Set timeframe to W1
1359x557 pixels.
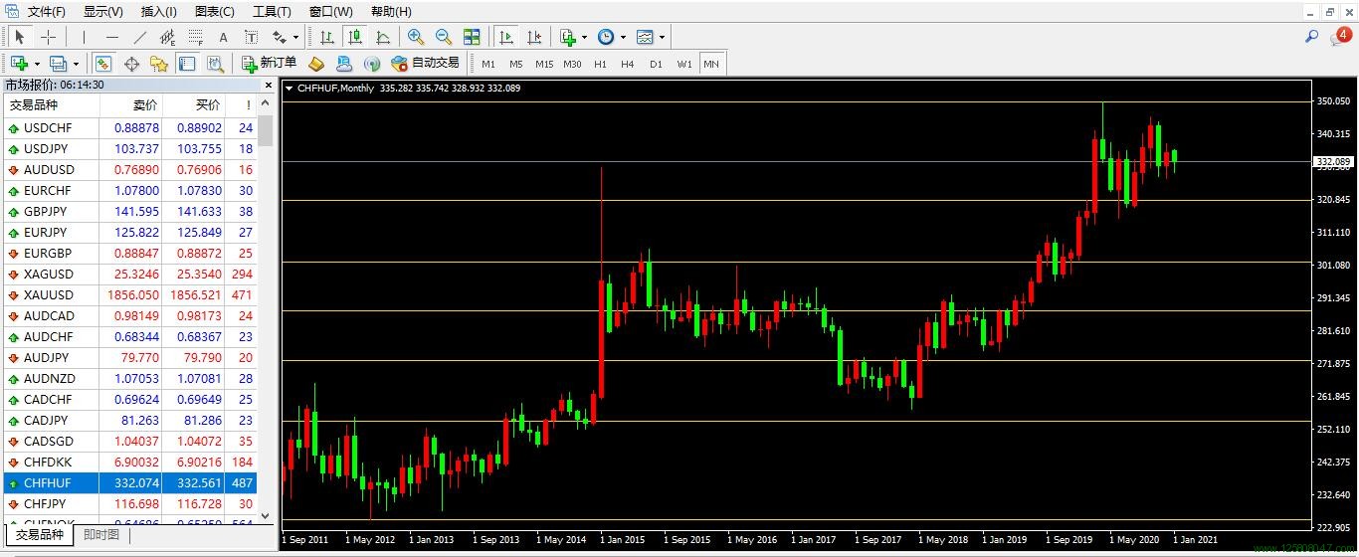(x=684, y=64)
